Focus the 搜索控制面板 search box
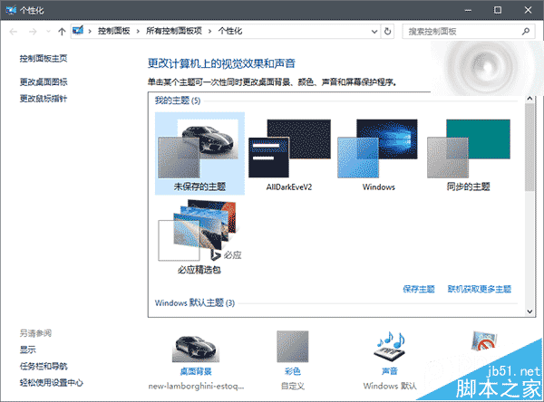This screenshot has width=544, height=402. [x=469, y=32]
